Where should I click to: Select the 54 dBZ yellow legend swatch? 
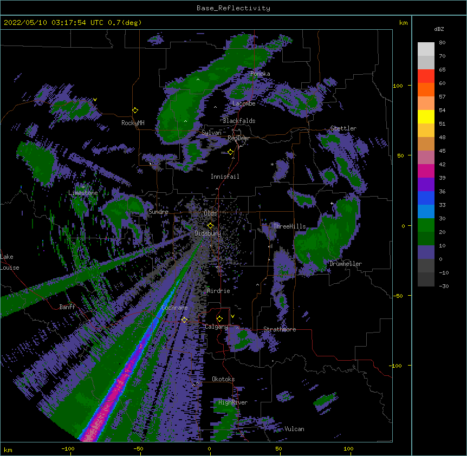click(x=426, y=116)
